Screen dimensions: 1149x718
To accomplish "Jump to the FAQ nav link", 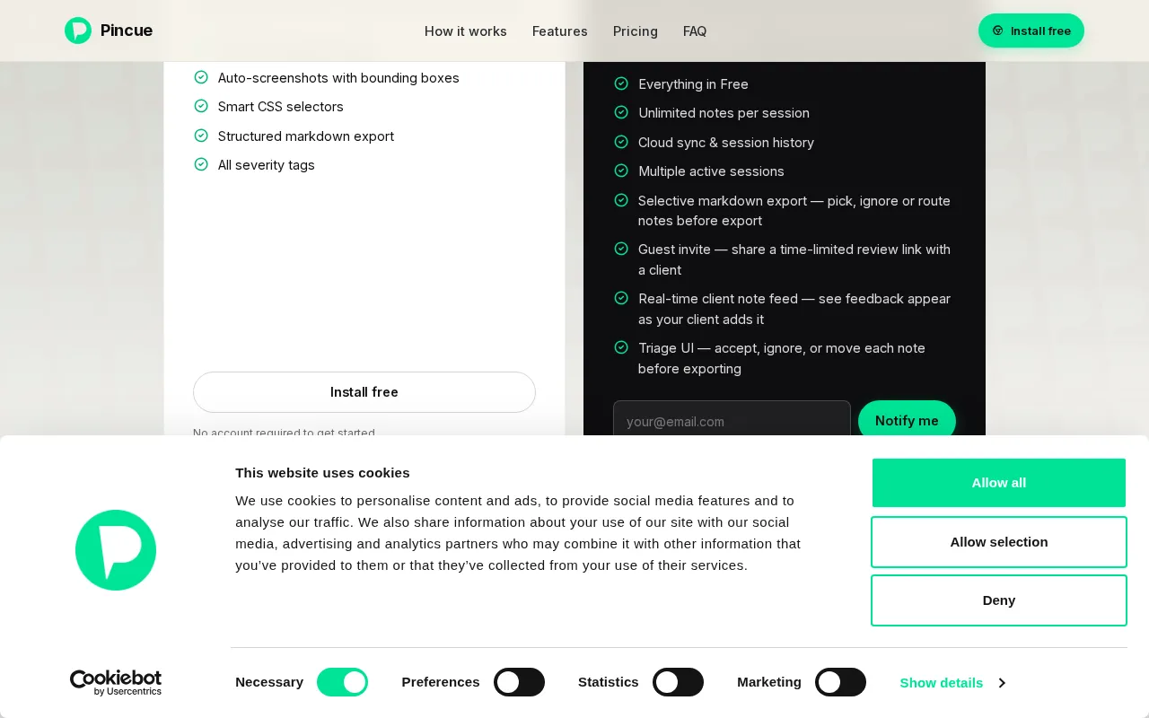I will point(695,31).
